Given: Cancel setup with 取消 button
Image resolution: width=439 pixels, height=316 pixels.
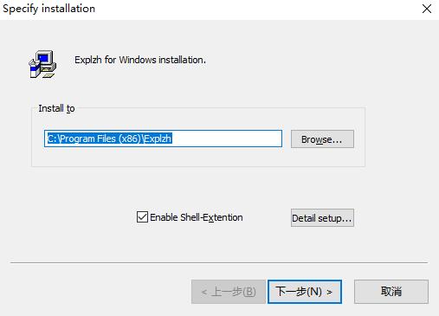Looking at the screenshot, I should coord(391,292).
